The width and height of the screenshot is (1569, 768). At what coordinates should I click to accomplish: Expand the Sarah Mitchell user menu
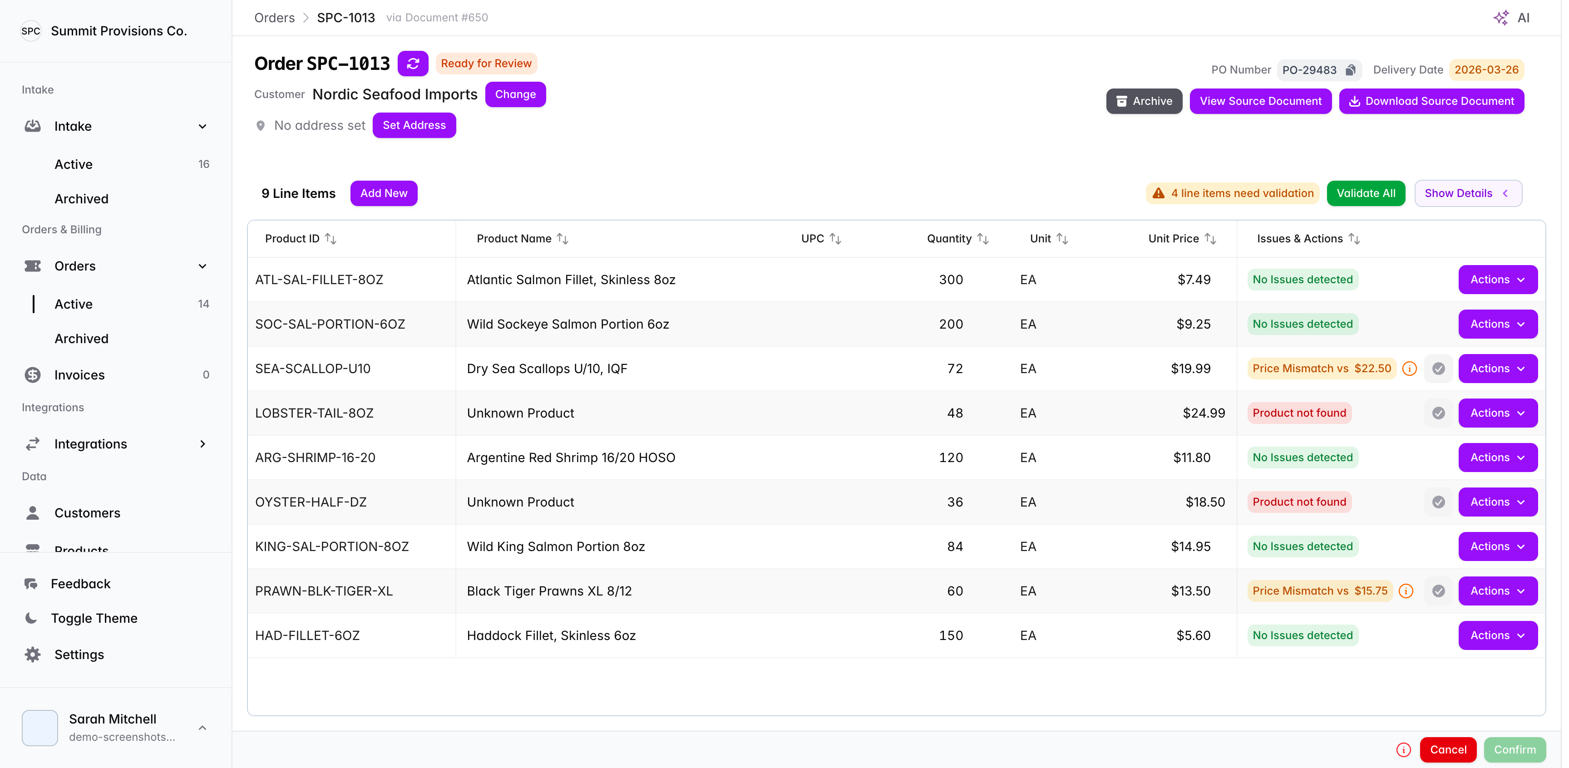203,728
